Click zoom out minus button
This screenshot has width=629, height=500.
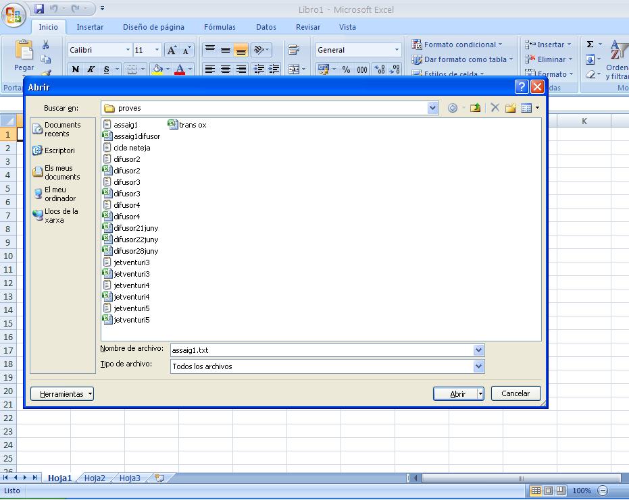pyautogui.click(x=603, y=491)
